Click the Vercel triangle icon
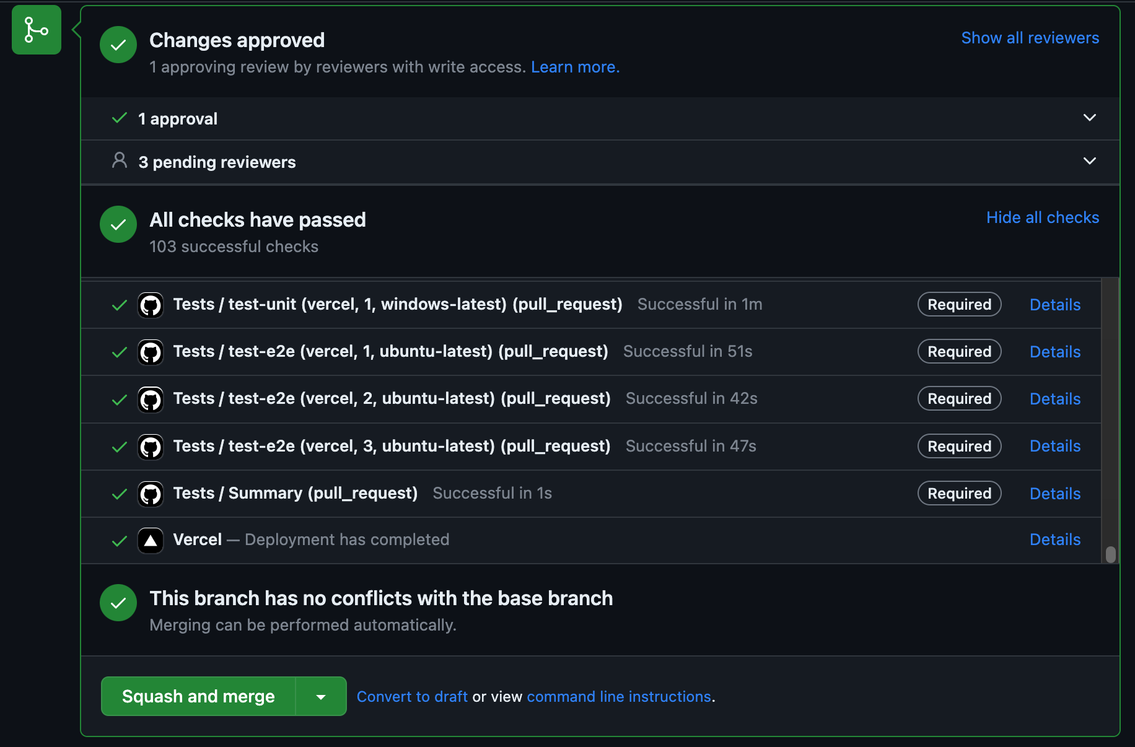This screenshot has width=1135, height=747. coord(151,540)
